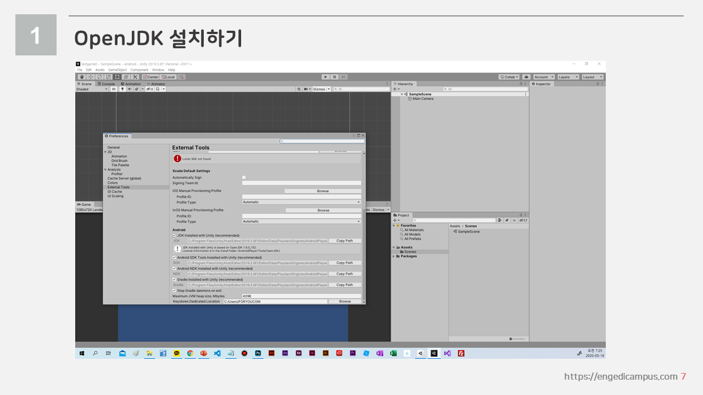Uncheck Android SDK Tools Installed with Unity
The image size is (703, 395).
pos(174,257)
